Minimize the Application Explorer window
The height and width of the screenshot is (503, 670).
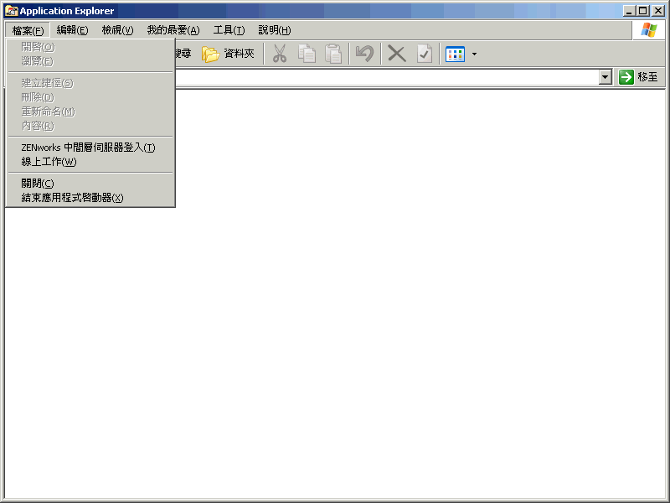[x=629, y=11]
